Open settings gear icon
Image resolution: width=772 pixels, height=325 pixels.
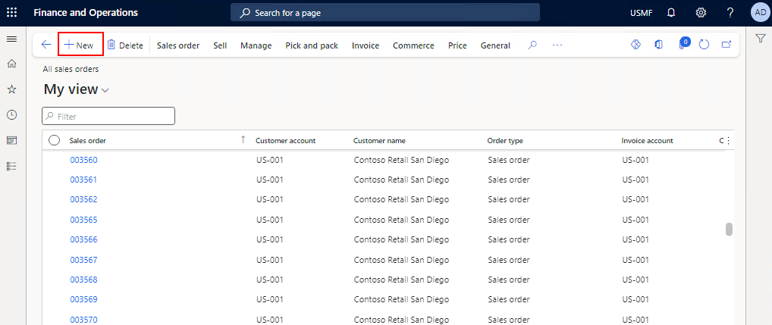point(701,13)
